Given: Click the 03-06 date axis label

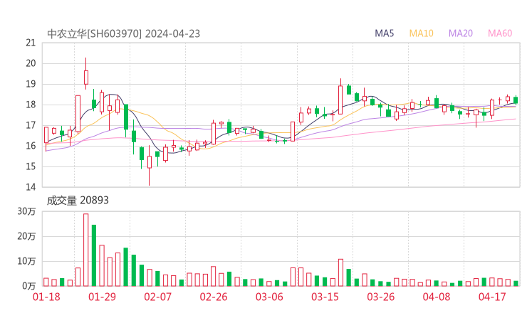Looking at the screenshot, I should click(x=269, y=297).
